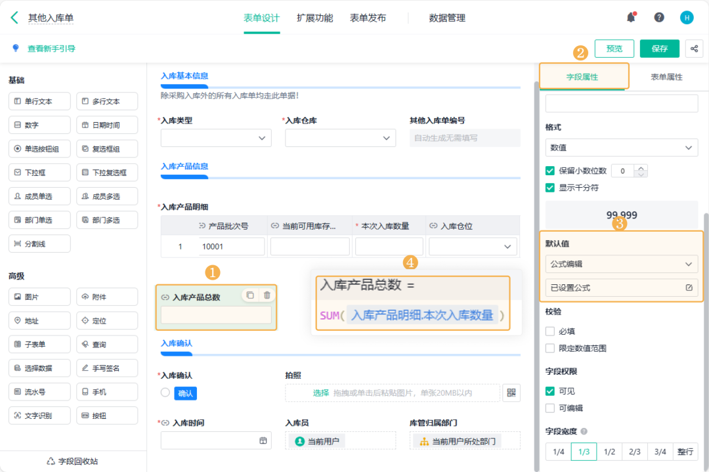Set field width to 1/4

click(x=559, y=452)
